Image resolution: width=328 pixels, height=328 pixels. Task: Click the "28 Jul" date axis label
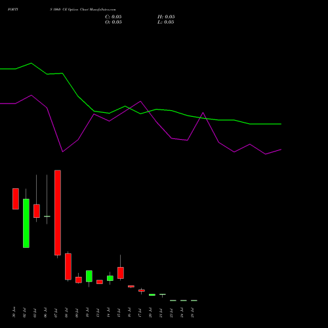pos(192,313)
